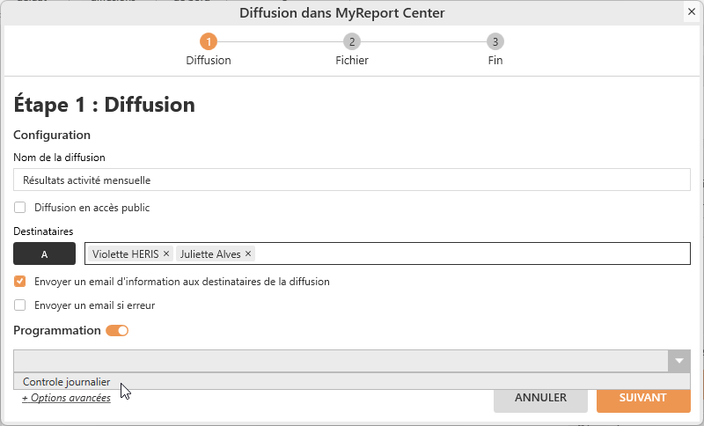
Task: Uncheck email d'information aux destinataires checkbox
Action: click(20, 282)
